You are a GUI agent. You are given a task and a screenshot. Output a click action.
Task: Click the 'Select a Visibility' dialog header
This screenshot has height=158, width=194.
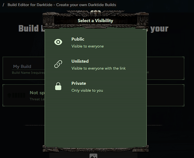click(x=95, y=21)
